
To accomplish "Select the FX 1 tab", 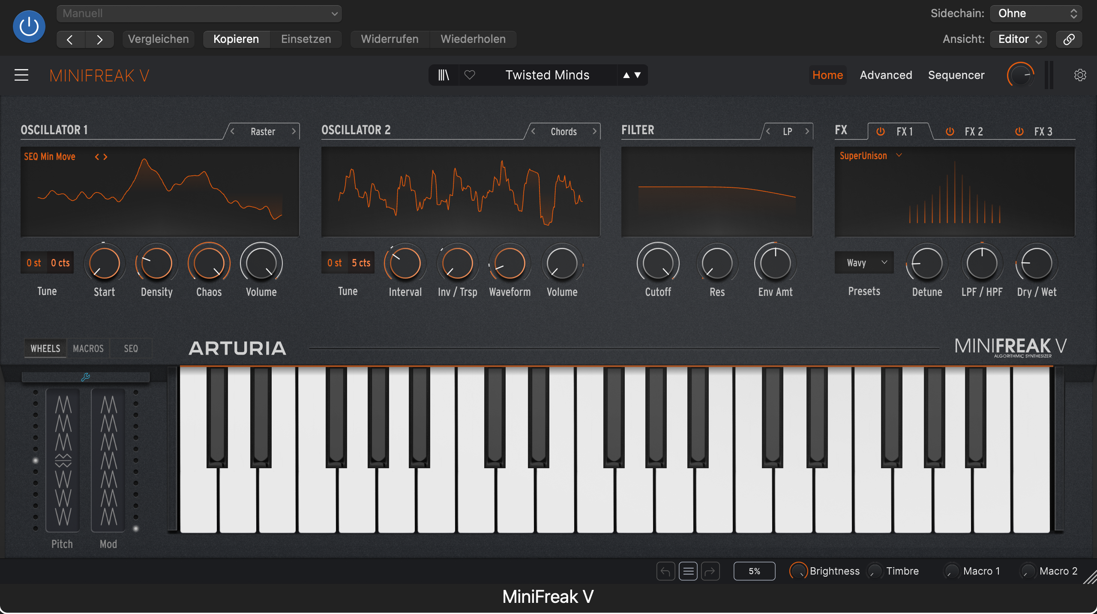I will point(905,131).
